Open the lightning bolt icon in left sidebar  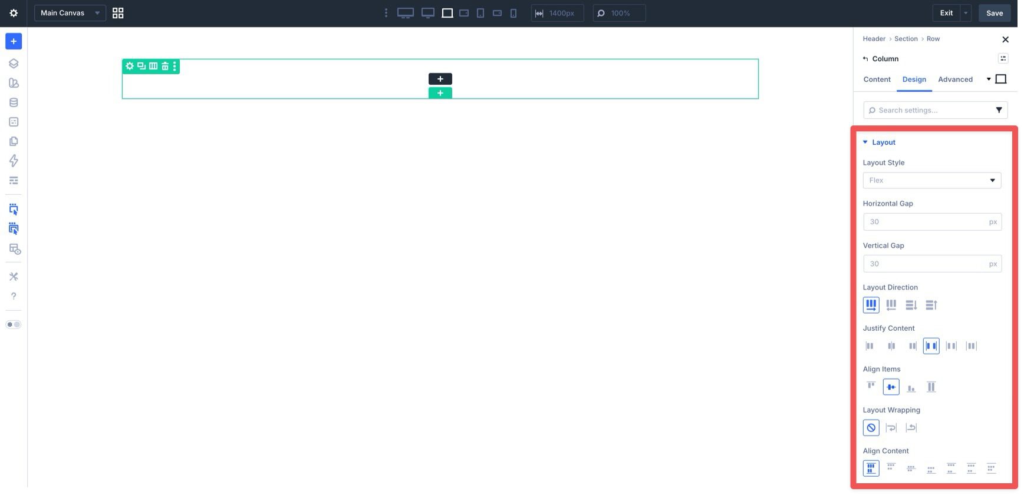pos(14,161)
